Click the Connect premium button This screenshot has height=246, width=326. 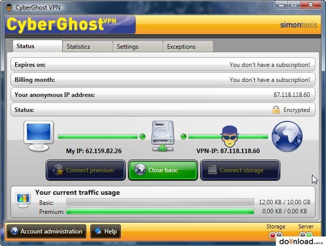click(x=86, y=170)
